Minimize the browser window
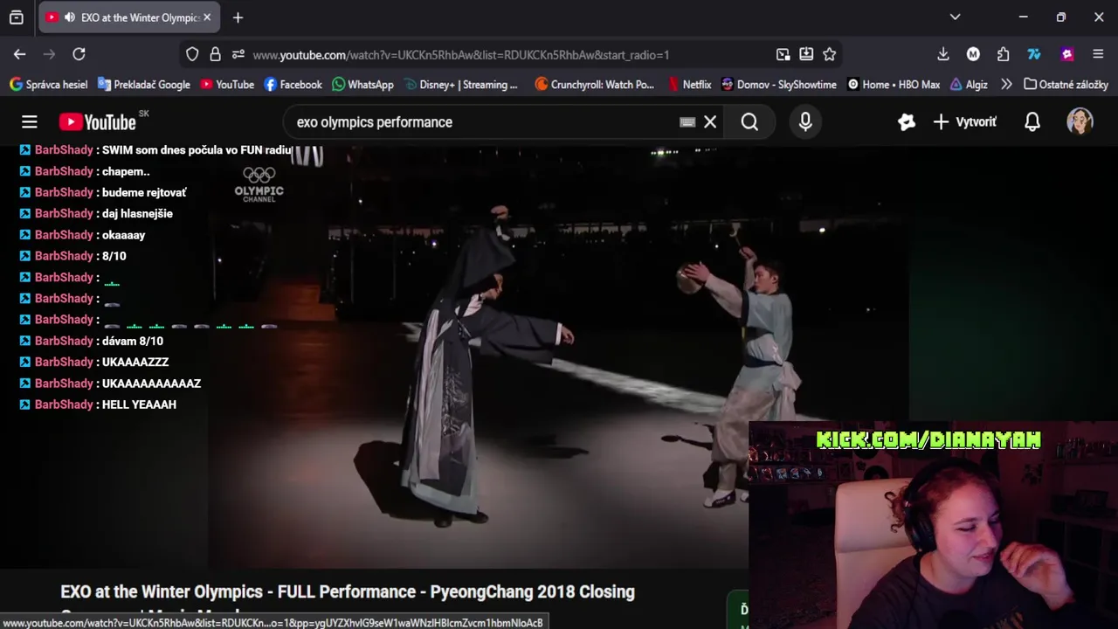 [x=1023, y=17]
